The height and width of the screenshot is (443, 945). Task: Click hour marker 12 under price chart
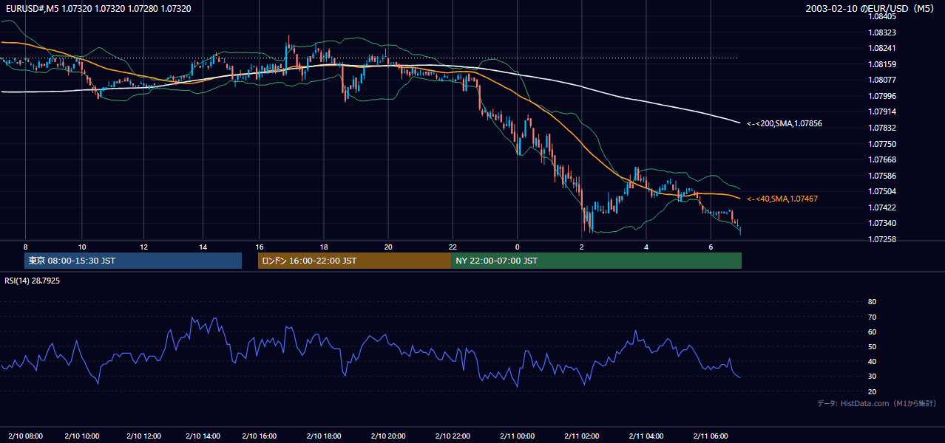[143, 247]
